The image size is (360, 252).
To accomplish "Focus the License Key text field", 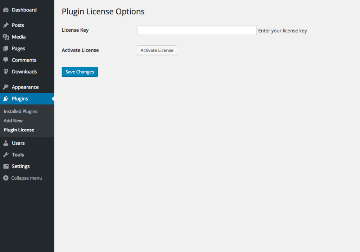I will [x=197, y=30].
